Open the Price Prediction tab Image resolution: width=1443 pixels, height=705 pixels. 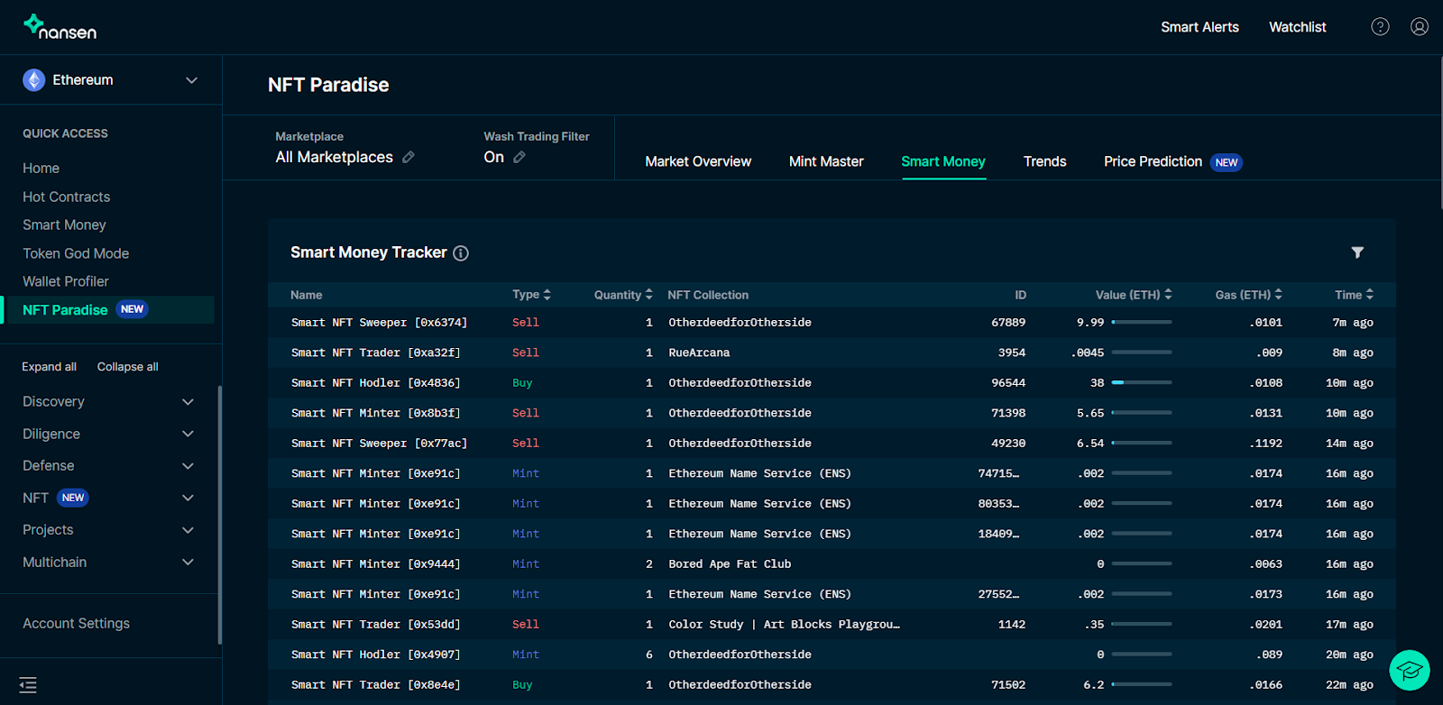click(x=1153, y=161)
